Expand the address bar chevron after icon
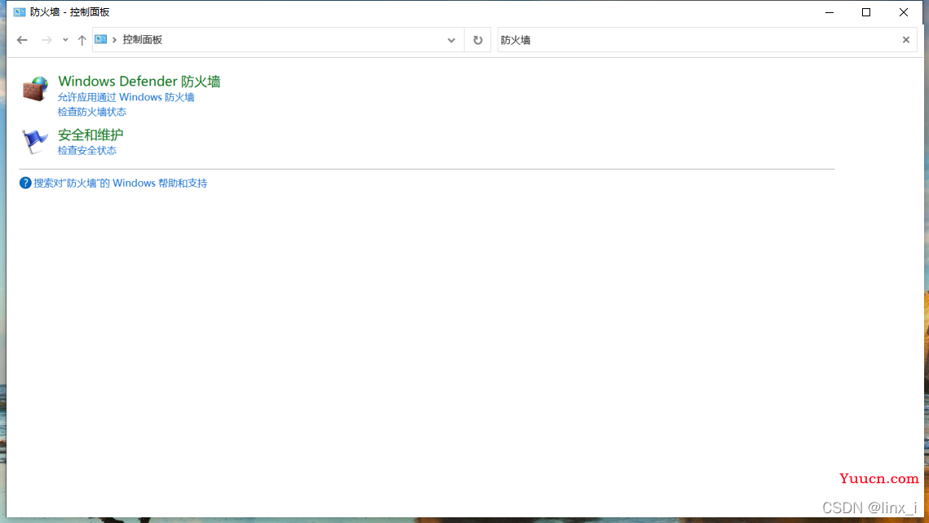The width and height of the screenshot is (929, 523). [114, 40]
